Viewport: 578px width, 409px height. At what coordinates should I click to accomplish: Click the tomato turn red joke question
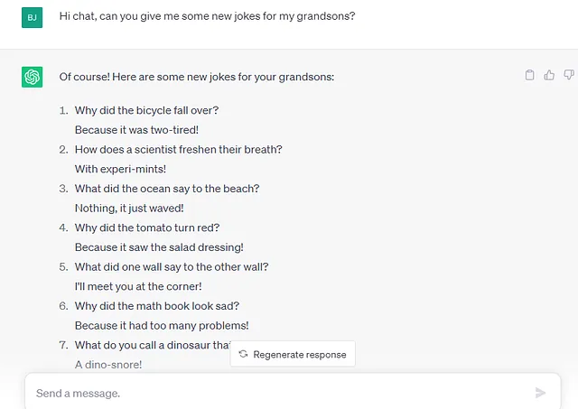pyautogui.click(x=146, y=228)
